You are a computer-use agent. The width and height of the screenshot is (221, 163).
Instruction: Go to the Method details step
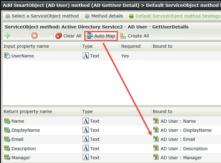(107, 16)
